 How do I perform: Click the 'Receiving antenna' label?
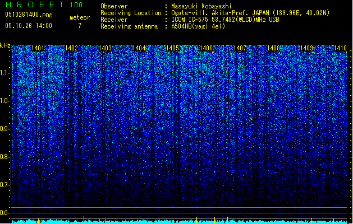129,26
